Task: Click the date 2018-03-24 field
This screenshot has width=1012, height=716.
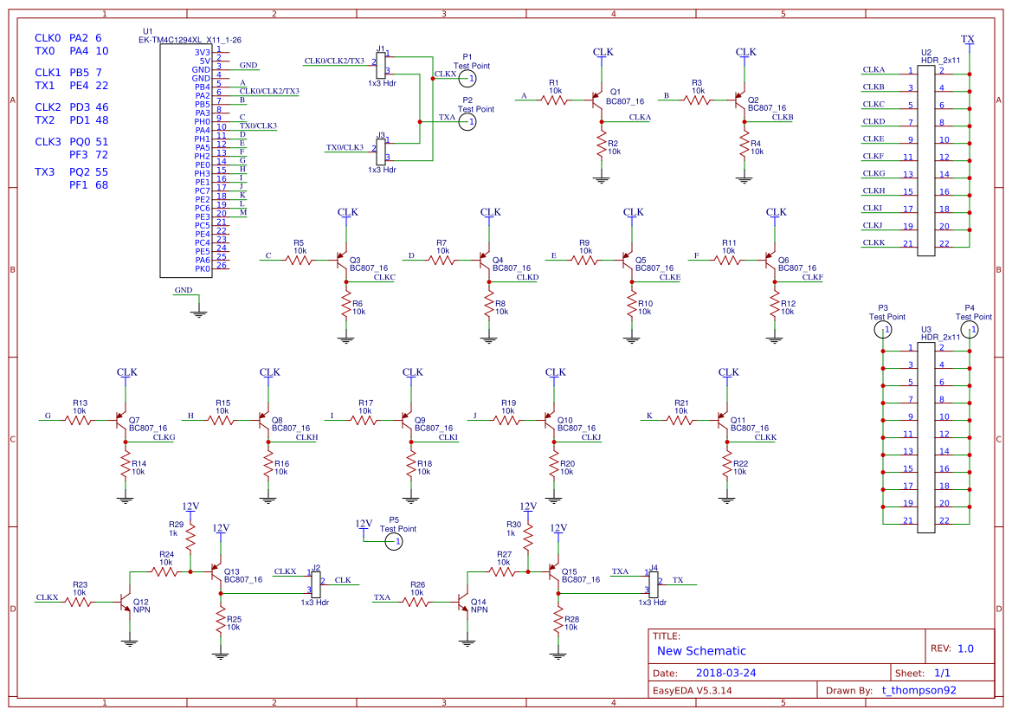Action: coord(725,673)
